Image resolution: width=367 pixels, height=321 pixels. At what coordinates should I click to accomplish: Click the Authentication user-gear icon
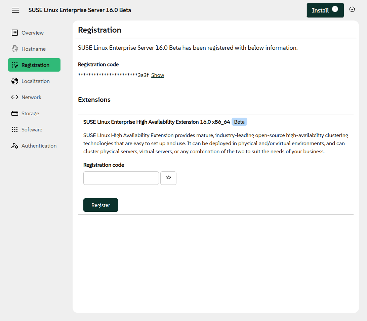coord(15,146)
